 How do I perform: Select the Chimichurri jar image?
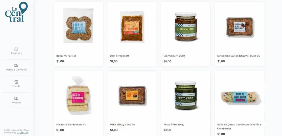pos(186,27)
